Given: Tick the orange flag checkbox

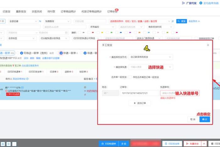Looking at the screenshot, I should tap(135, 33).
